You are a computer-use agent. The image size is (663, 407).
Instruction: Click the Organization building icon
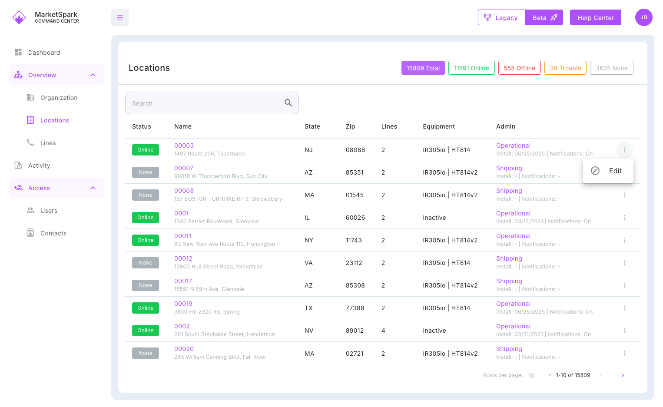pyautogui.click(x=30, y=97)
